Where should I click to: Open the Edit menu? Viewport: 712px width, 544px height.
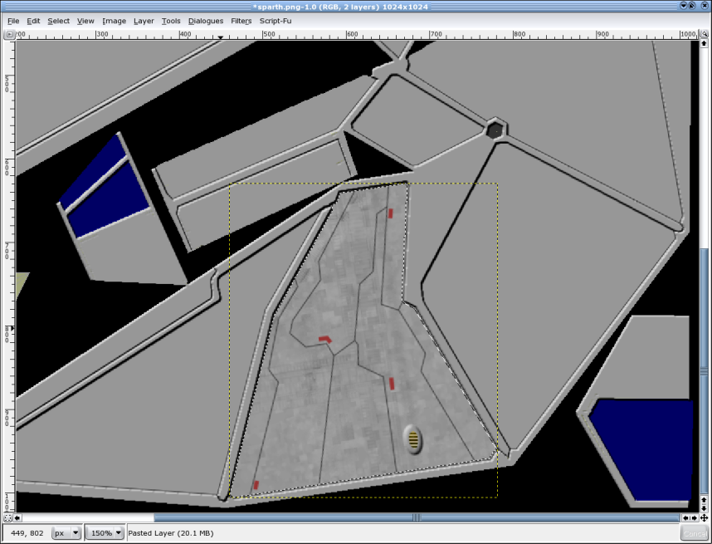(33, 21)
